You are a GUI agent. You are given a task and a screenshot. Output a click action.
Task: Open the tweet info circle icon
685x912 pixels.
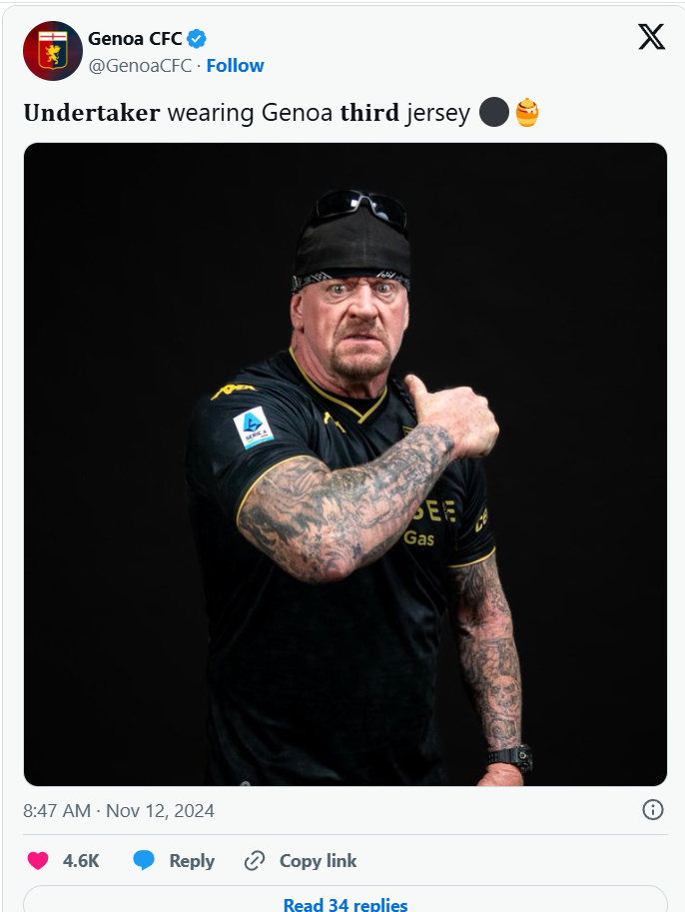[x=652, y=810]
